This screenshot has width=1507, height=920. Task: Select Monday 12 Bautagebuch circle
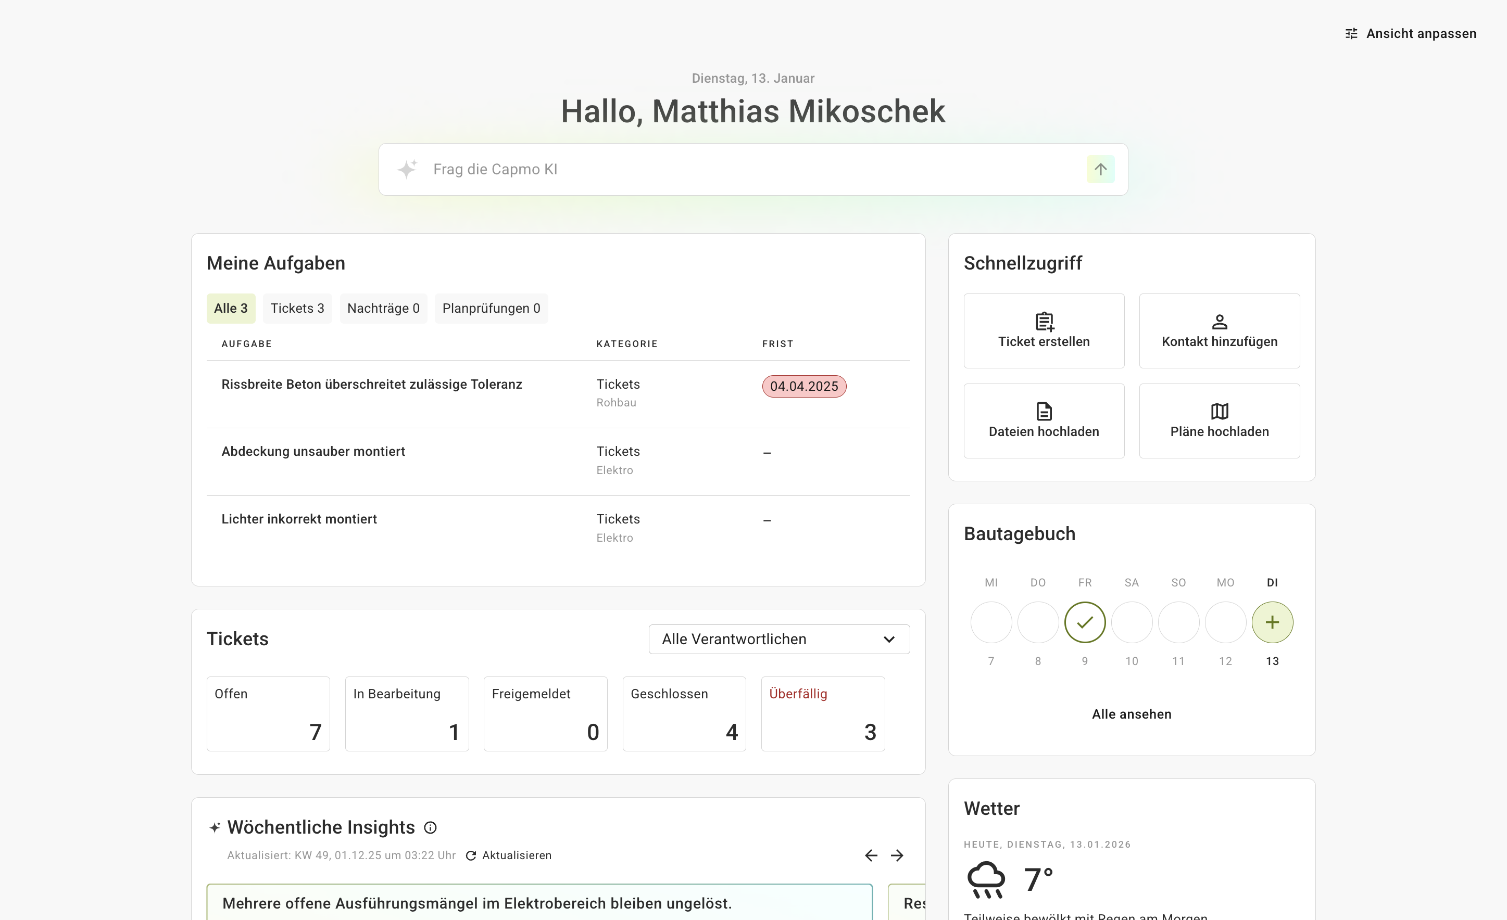(x=1225, y=622)
